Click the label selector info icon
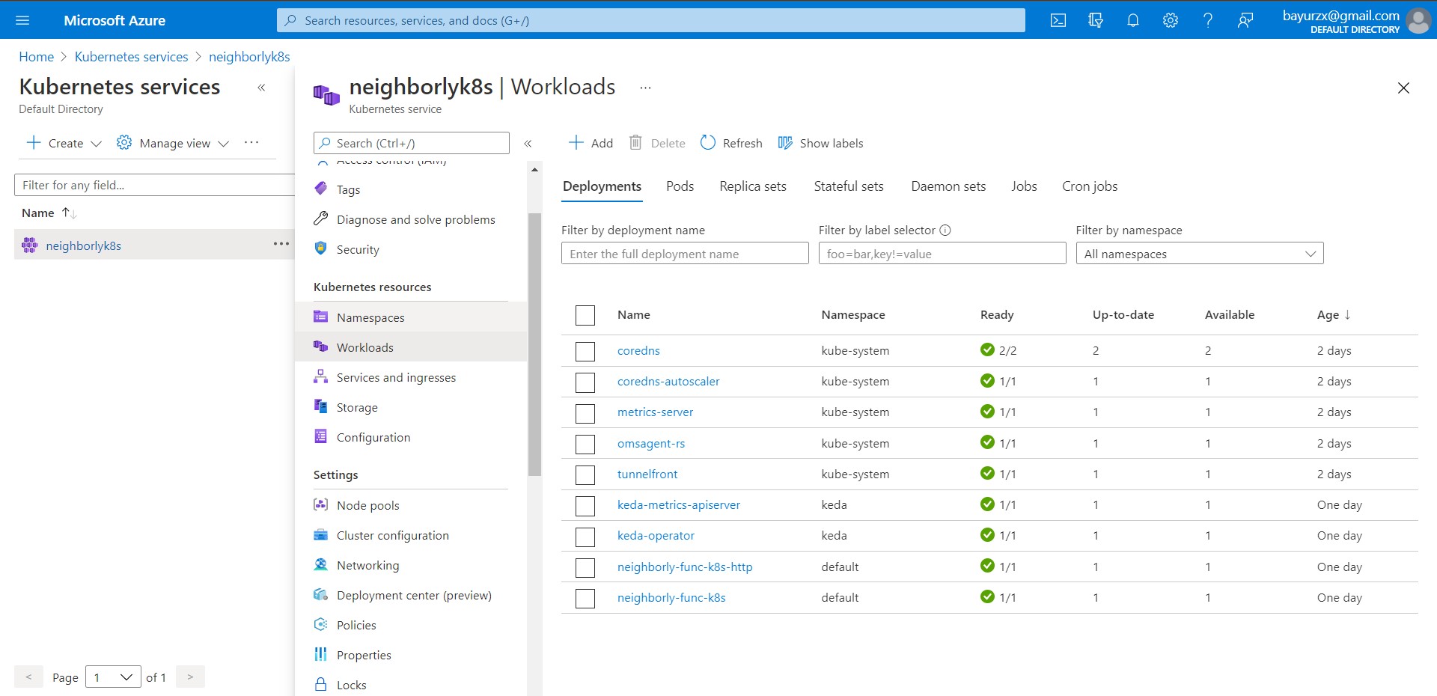The width and height of the screenshot is (1437, 696). 945,230
